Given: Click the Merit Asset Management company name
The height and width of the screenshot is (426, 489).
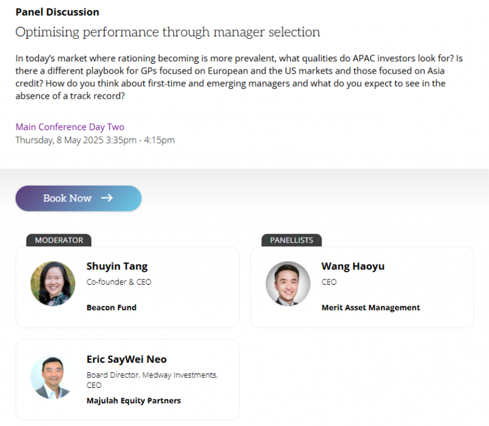Looking at the screenshot, I should point(371,307).
